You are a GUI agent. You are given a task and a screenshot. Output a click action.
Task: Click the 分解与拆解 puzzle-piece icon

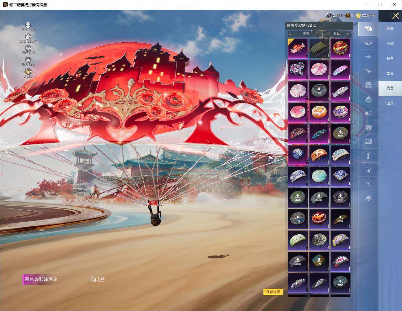28,37
